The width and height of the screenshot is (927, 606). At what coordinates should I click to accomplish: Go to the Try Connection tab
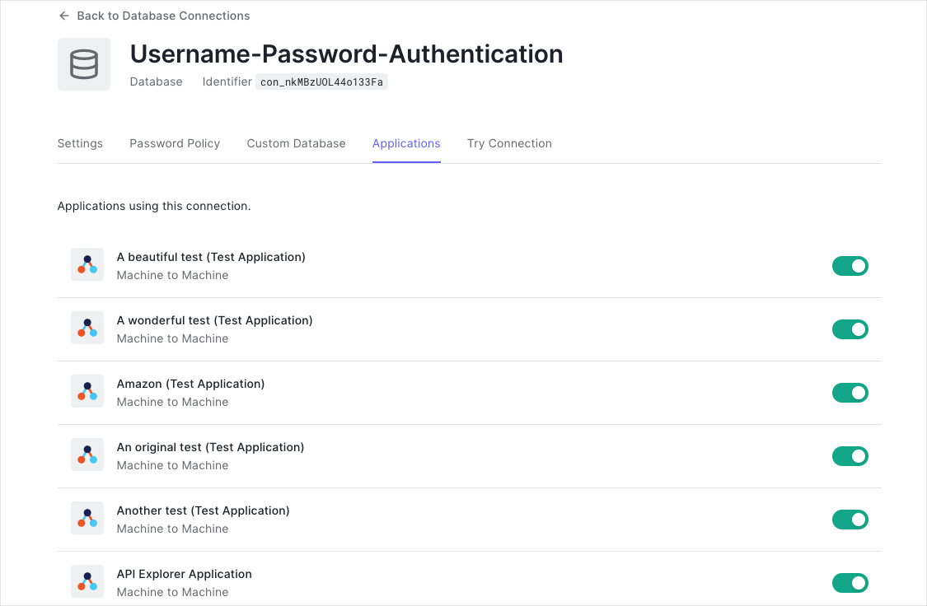[x=509, y=143]
